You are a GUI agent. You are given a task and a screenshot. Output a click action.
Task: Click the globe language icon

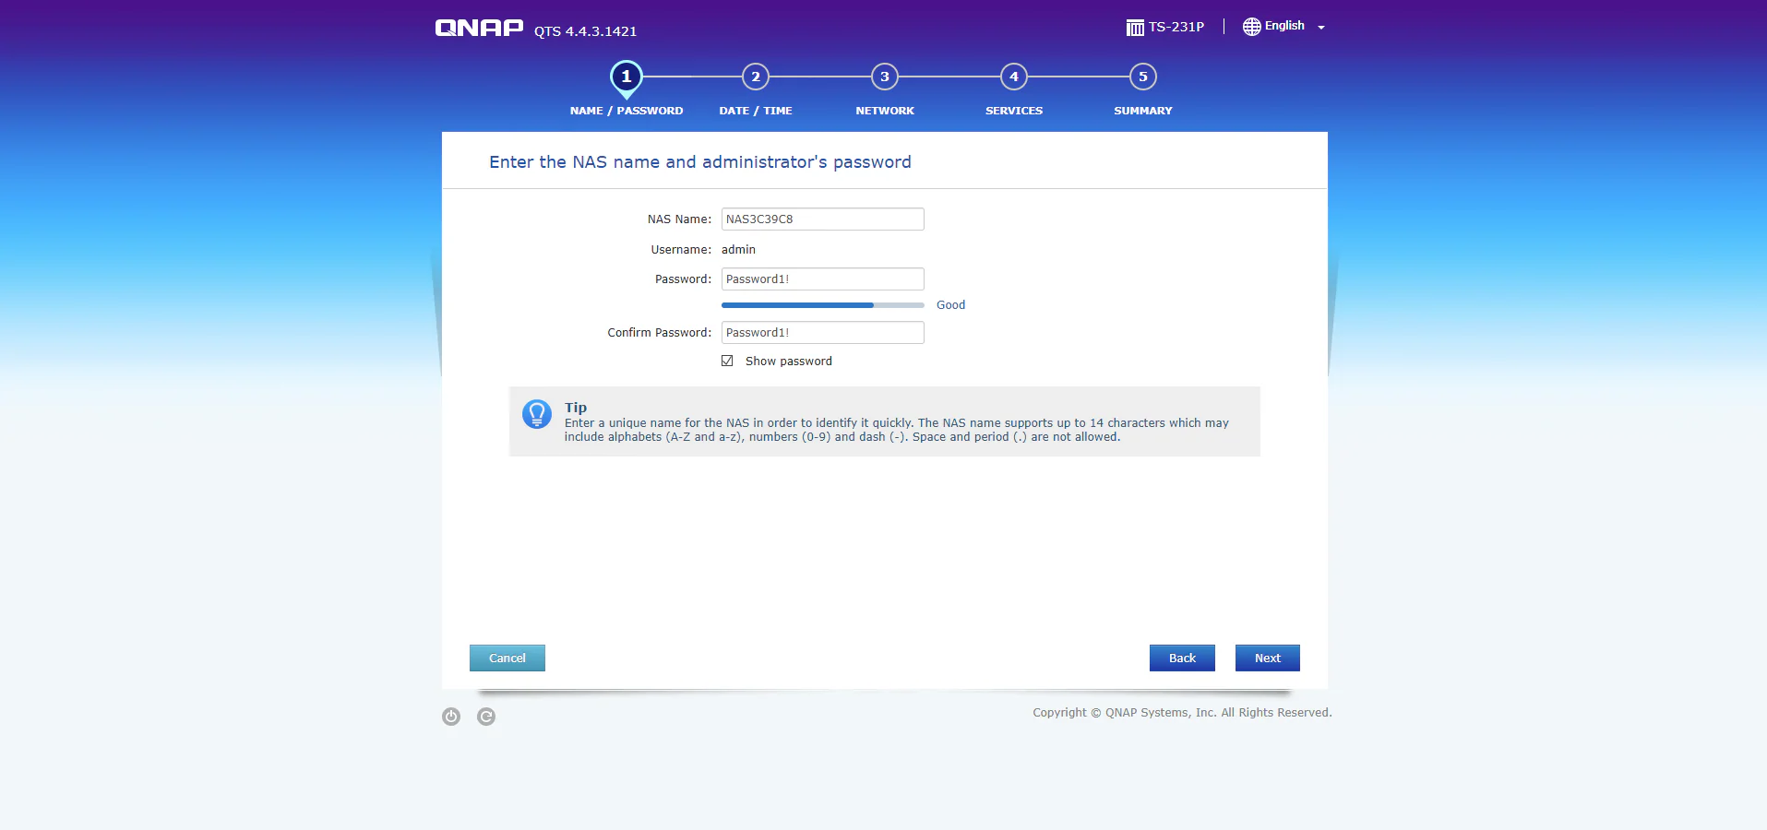tap(1251, 27)
